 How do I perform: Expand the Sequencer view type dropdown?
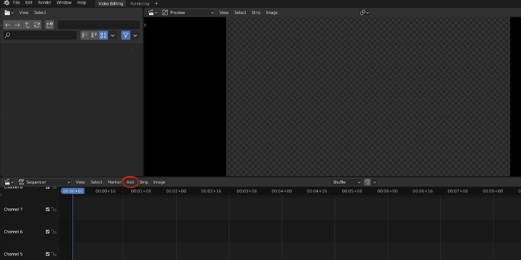click(x=44, y=182)
